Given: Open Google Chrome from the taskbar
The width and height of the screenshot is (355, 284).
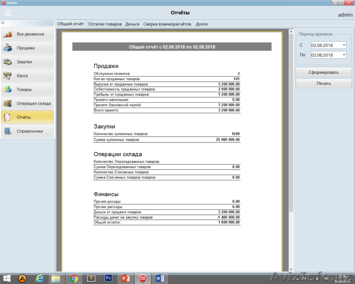Looking at the screenshot, I should pos(74,278).
